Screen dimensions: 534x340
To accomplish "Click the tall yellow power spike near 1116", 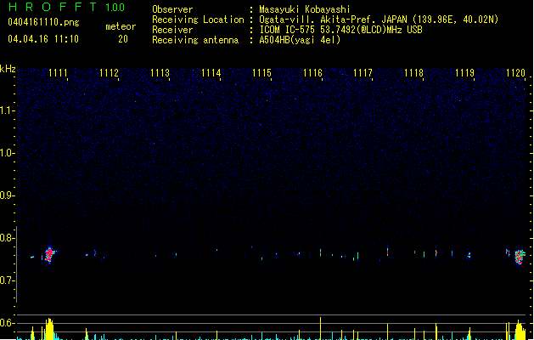I will 320,328.
